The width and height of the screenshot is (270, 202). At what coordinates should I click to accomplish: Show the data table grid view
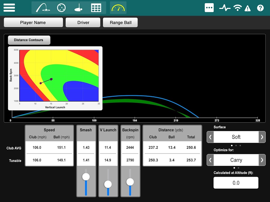[x=96, y=8]
